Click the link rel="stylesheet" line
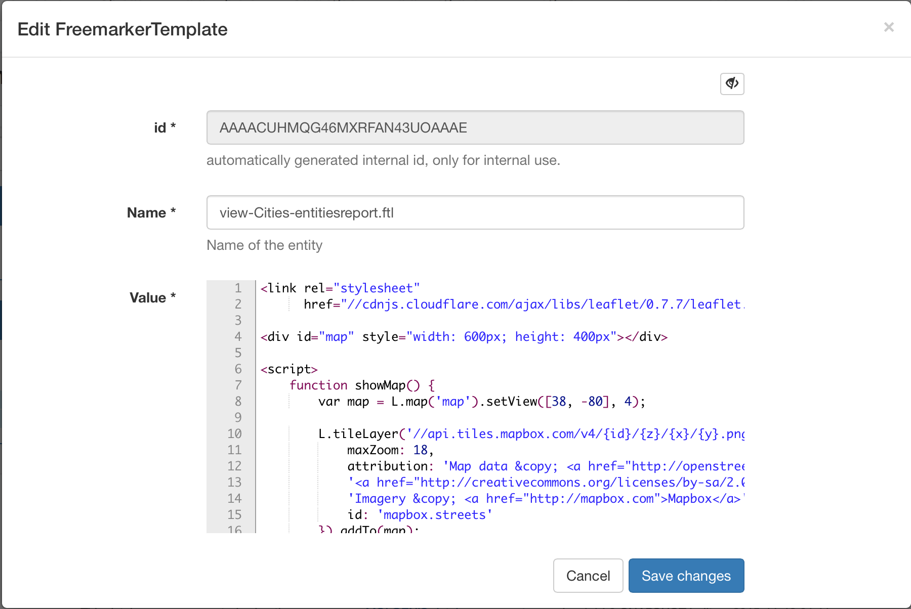The height and width of the screenshot is (609, 911). coord(340,288)
